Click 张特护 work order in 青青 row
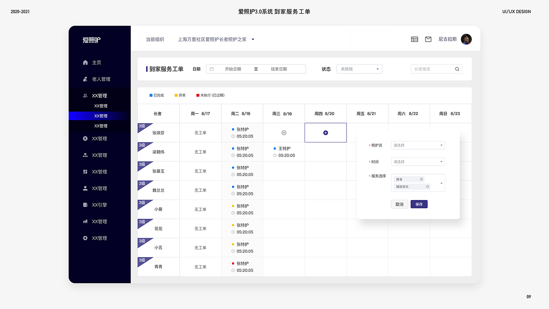Image resolution: width=549 pixels, height=309 pixels. (x=242, y=267)
